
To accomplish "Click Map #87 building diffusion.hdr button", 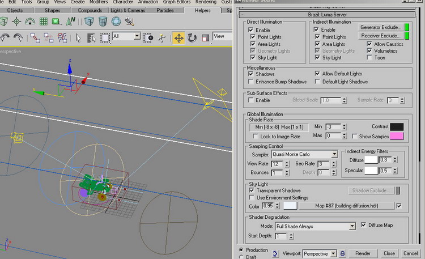I will pyautogui.click(x=347, y=206).
